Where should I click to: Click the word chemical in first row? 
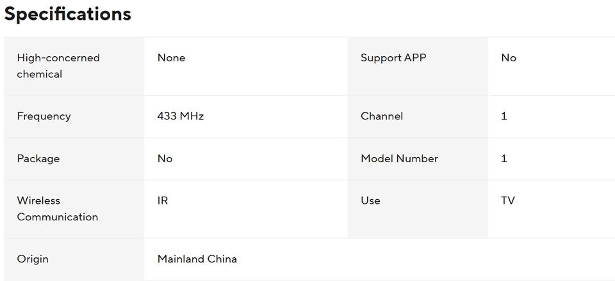coord(40,74)
